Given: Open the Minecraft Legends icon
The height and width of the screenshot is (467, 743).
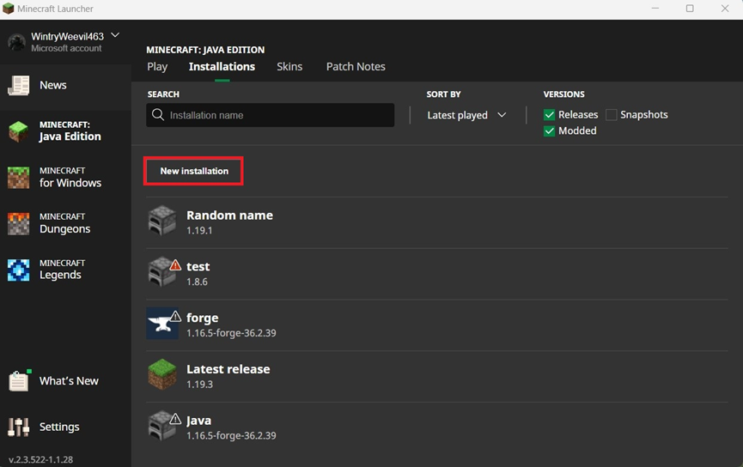Looking at the screenshot, I should (19, 270).
